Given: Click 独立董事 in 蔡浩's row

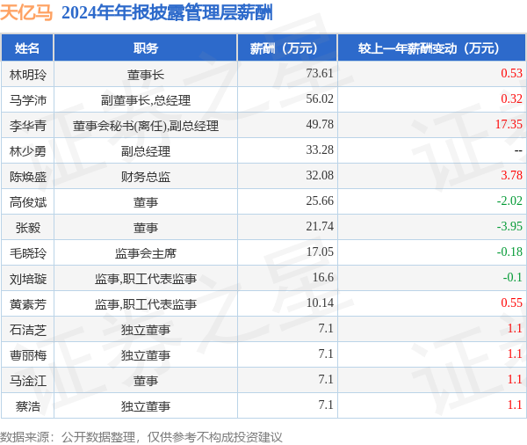Looking at the screenshot, I should pos(146,406).
